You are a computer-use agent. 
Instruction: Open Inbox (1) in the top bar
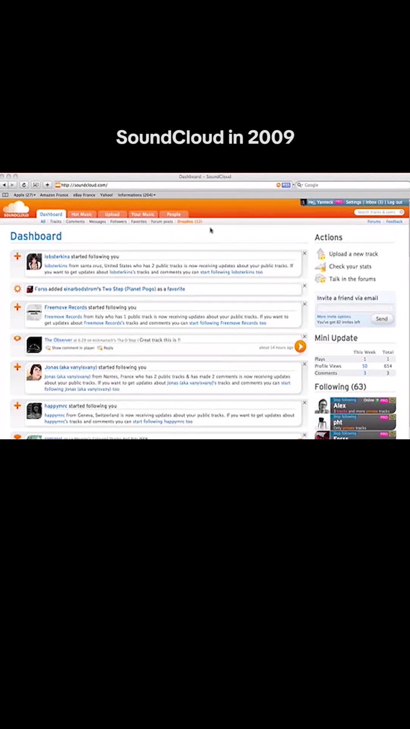click(374, 202)
